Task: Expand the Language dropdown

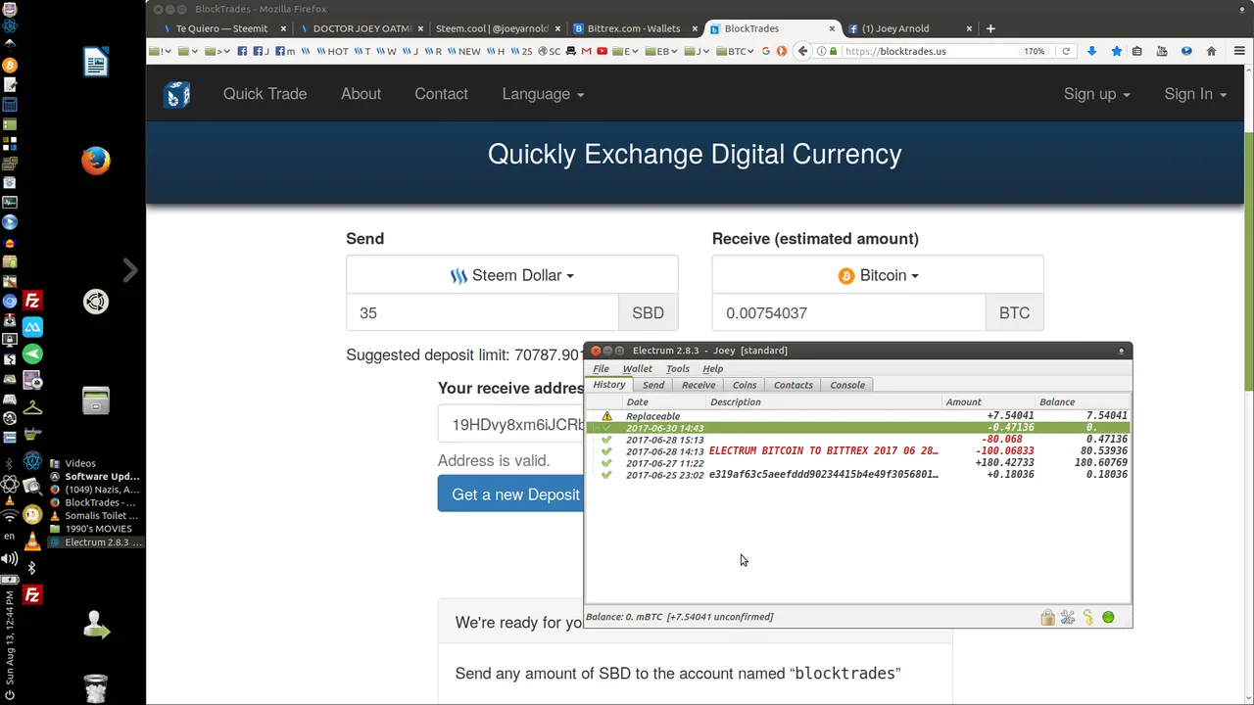Action: coord(543,94)
